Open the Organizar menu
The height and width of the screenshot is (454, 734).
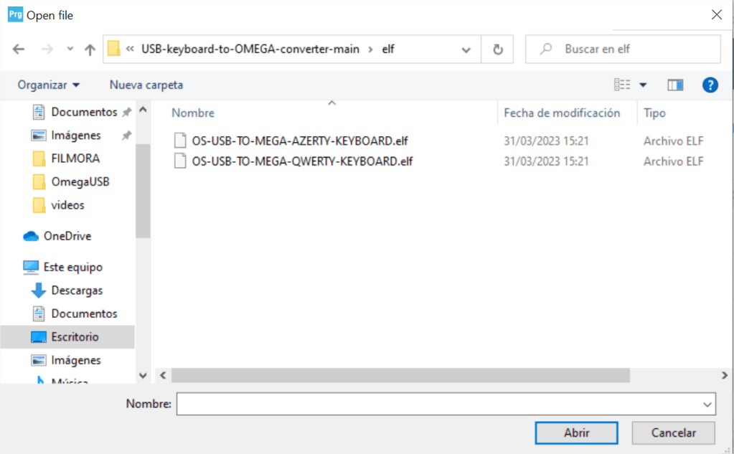pos(49,85)
